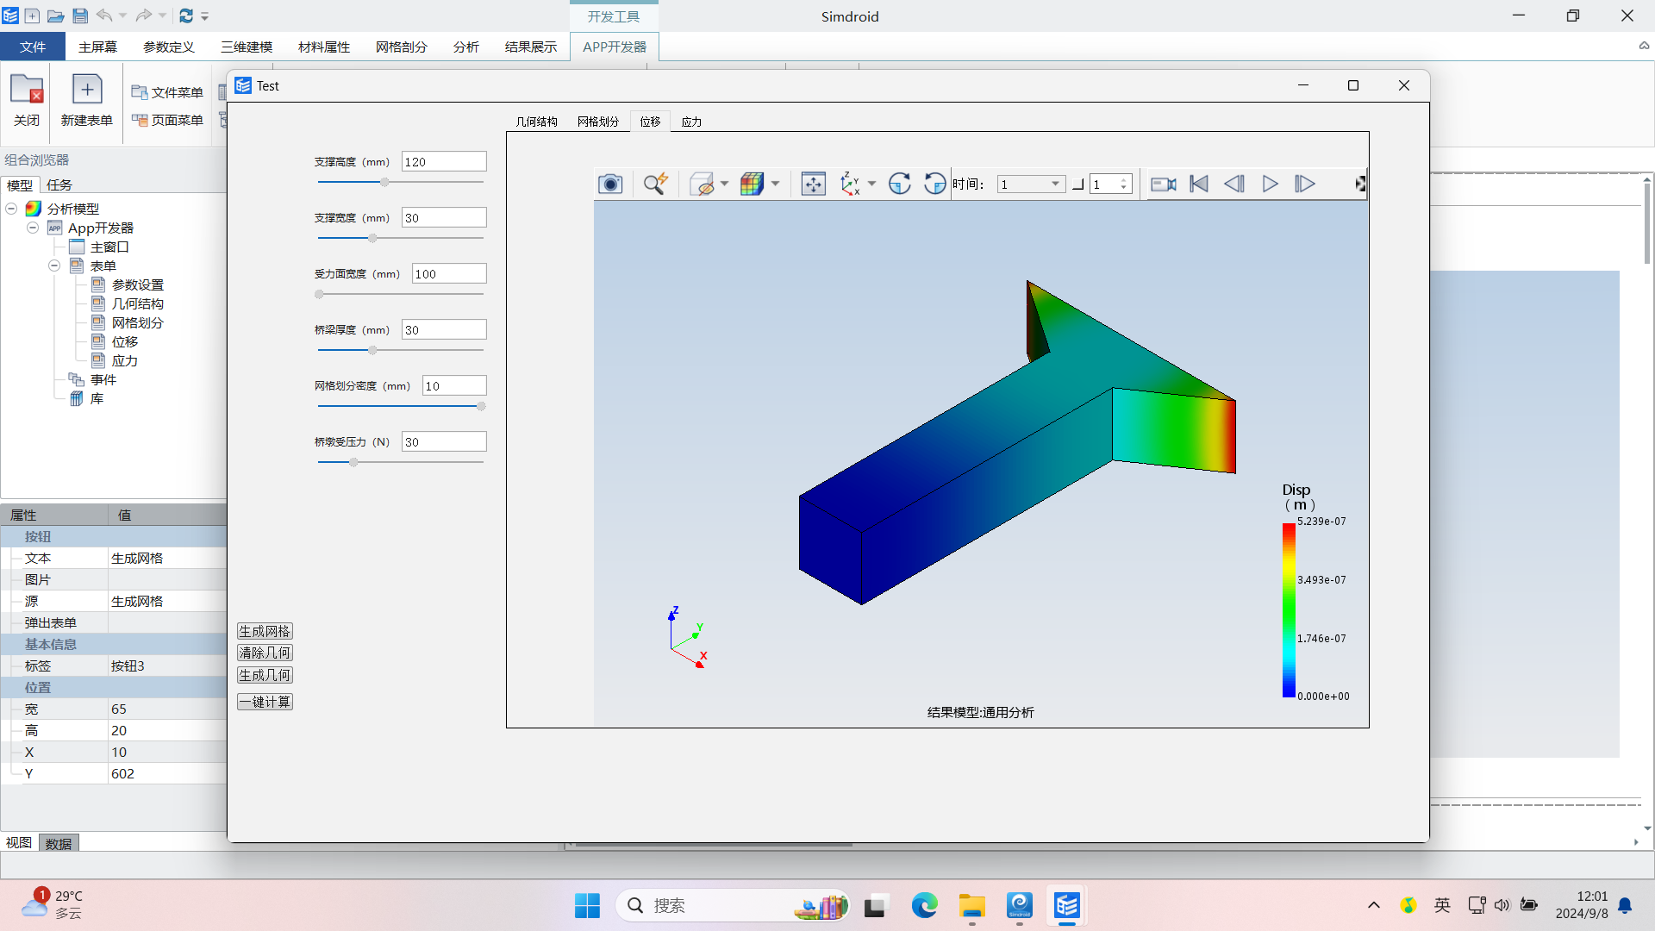Click the colored cube display mode icon
The width and height of the screenshot is (1655, 931).
(752, 184)
